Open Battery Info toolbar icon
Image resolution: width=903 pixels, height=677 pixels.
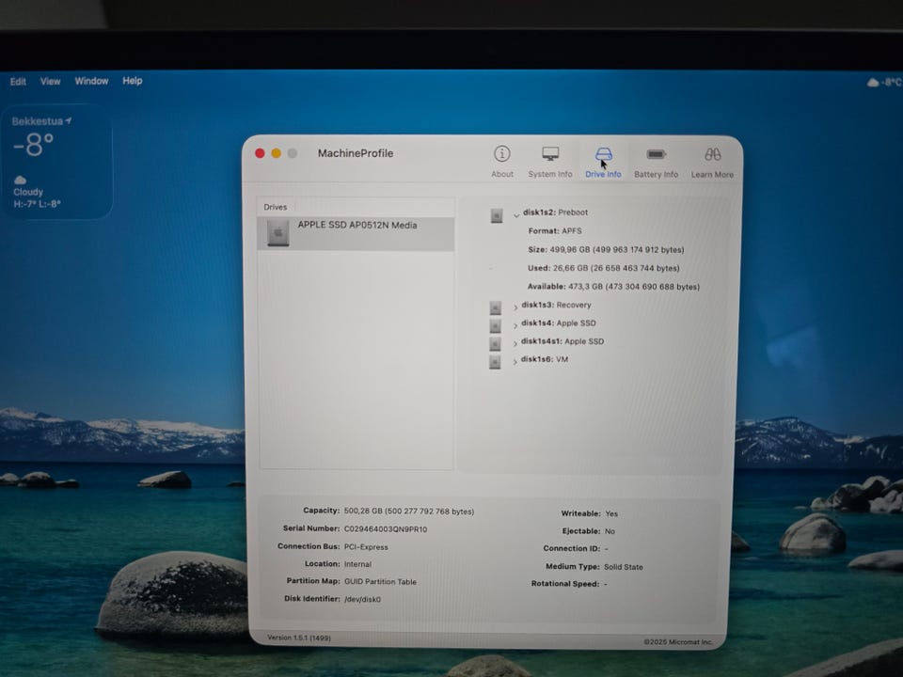tap(656, 155)
